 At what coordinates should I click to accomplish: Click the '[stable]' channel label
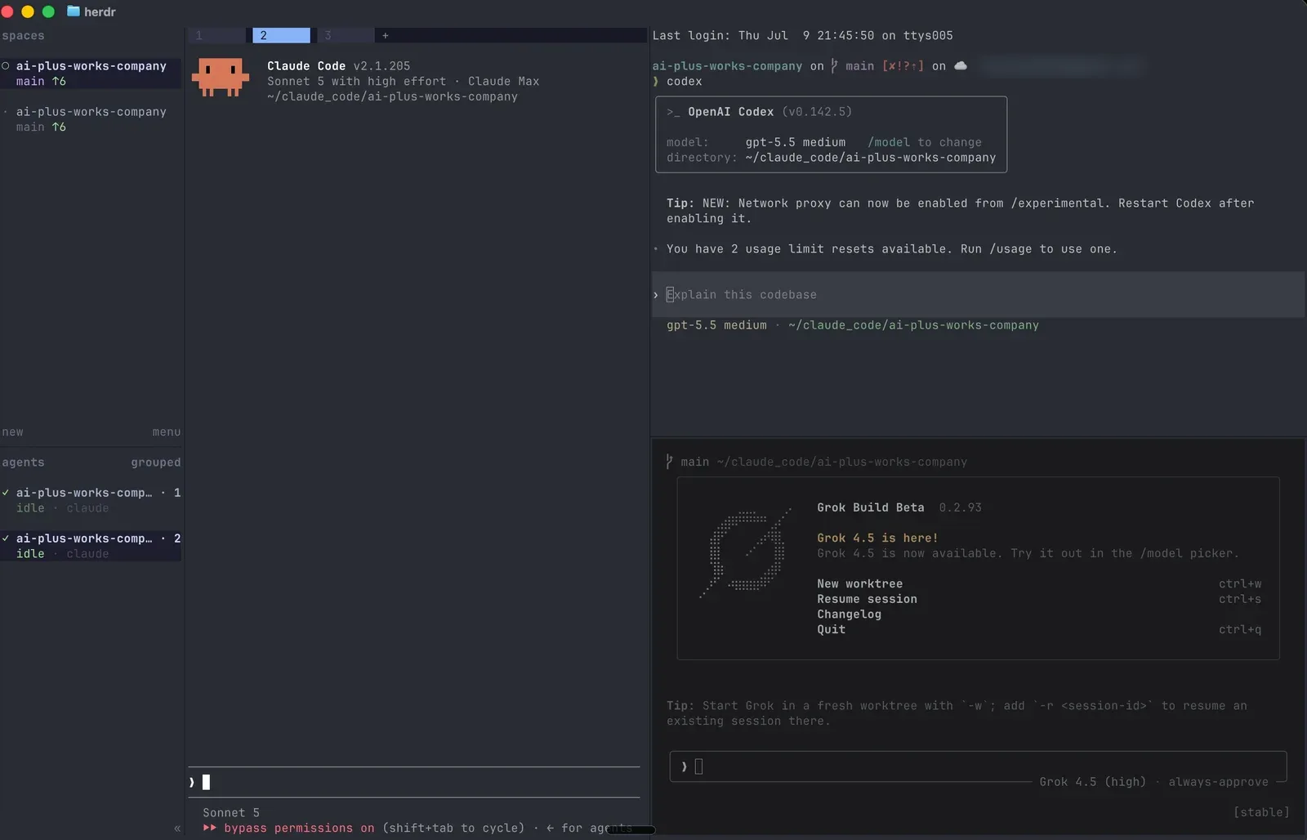1262,812
